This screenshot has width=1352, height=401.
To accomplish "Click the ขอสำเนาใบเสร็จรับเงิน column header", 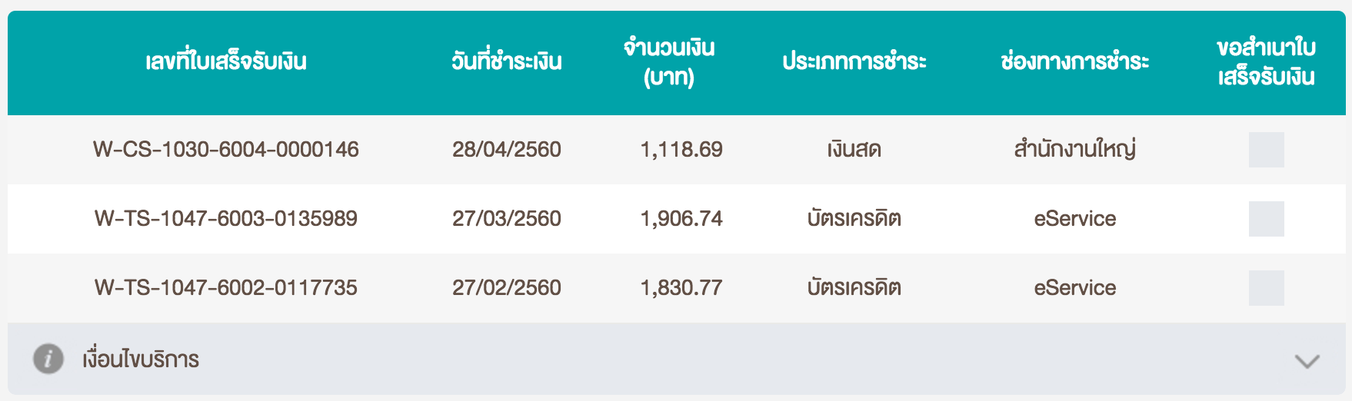I will click(x=1266, y=61).
